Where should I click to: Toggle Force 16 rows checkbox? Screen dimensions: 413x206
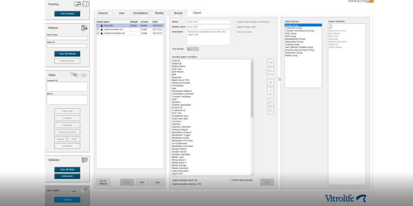pyautogui.click(x=236, y=32)
